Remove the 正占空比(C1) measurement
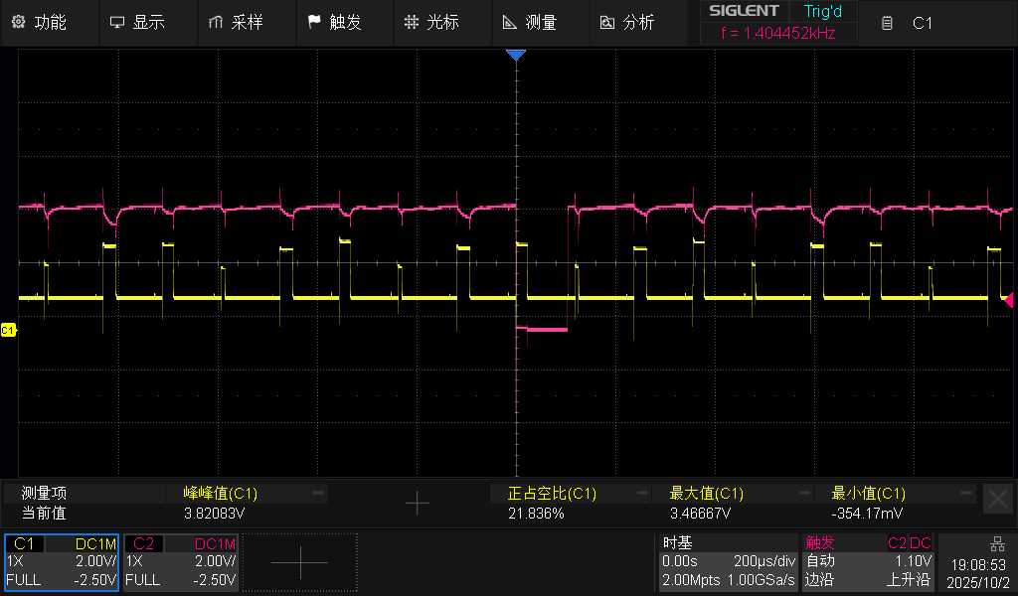Screen dimensions: 1018x596 (641, 493)
